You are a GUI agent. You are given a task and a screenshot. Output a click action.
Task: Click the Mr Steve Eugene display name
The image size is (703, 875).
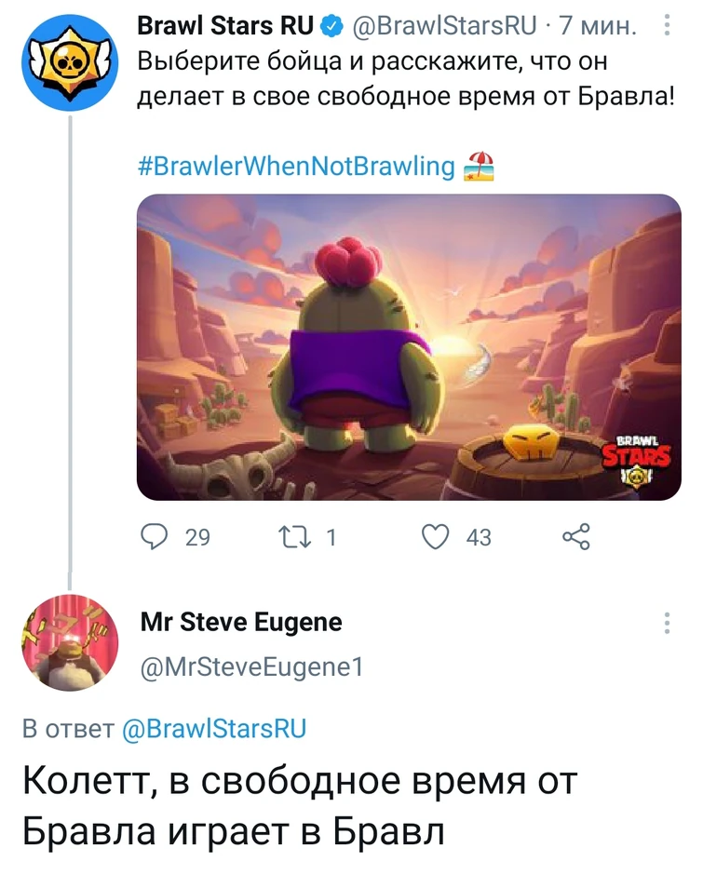tap(241, 622)
